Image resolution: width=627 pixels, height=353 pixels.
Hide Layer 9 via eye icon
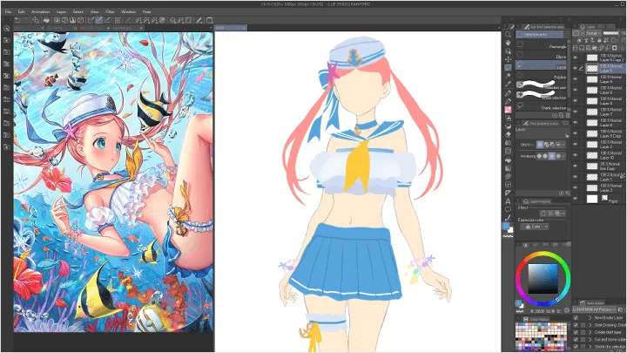click(x=576, y=79)
